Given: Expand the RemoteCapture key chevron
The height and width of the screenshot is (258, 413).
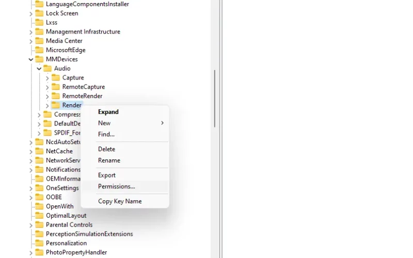Looking at the screenshot, I should (x=47, y=87).
